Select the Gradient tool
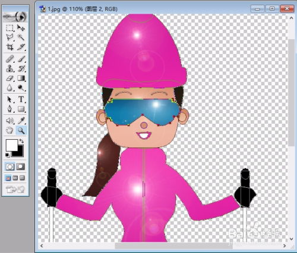297x253 pixels. point(21,78)
